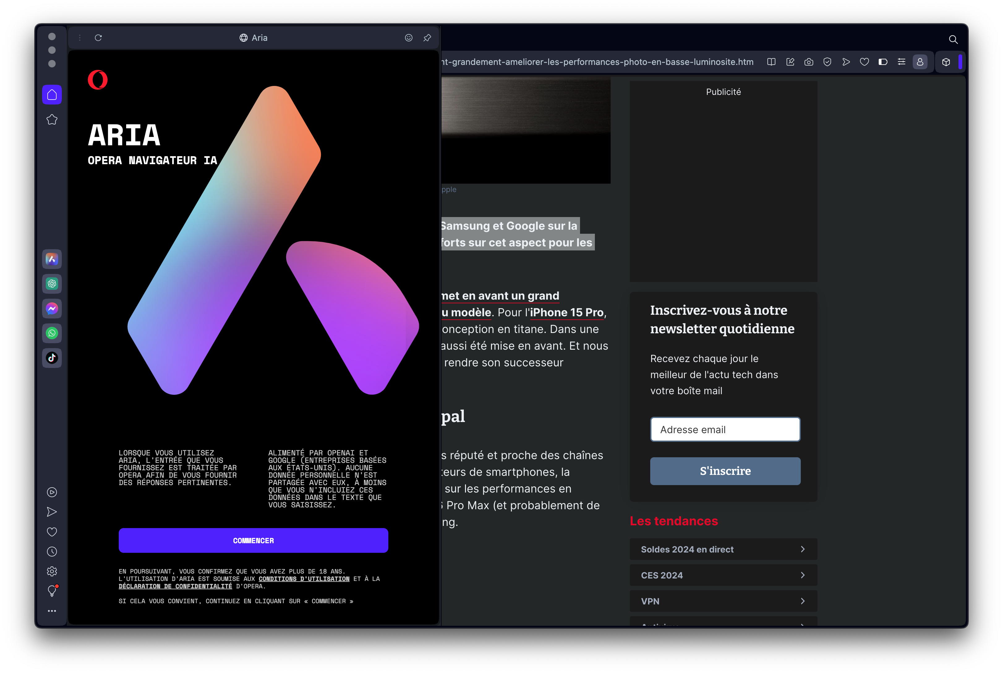
Task: Click the smiley feedback icon in Aria panel
Action: (x=409, y=38)
